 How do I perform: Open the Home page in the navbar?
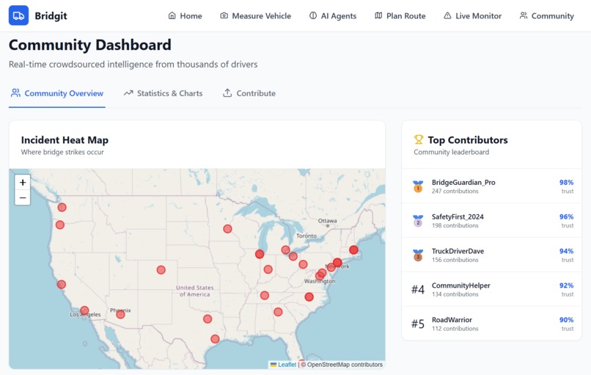tap(185, 16)
